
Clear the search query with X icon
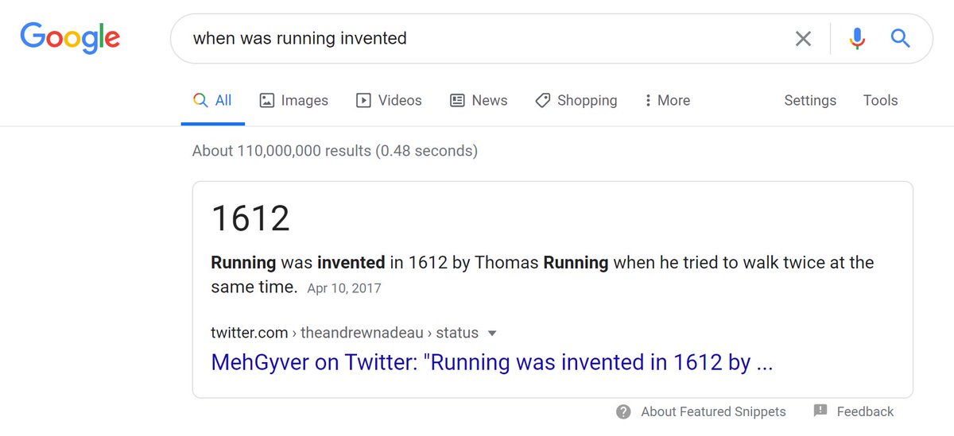[x=803, y=38]
